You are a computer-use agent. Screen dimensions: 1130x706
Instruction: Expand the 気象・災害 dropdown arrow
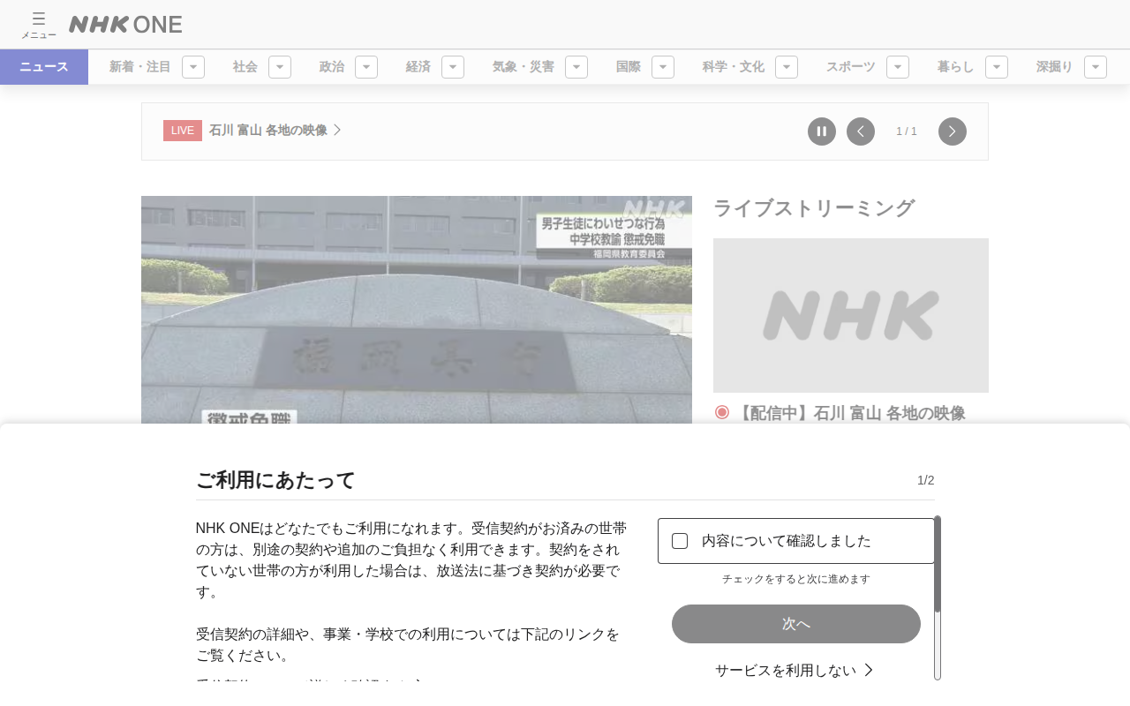pos(576,67)
